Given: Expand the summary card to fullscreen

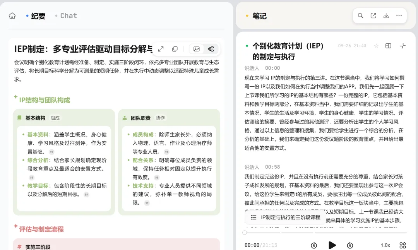Looking at the screenshot, I should click(x=161, y=49).
